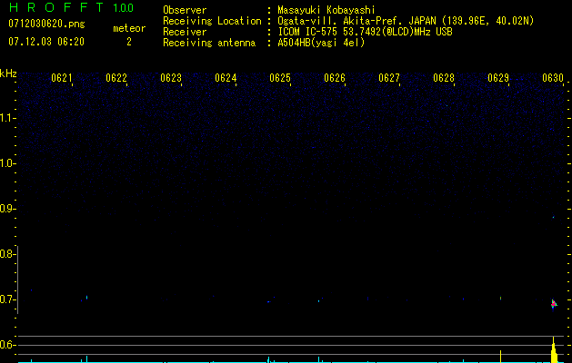
Task: Click the thin yellow power line below 0629
Action: pyautogui.click(x=500, y=357)
